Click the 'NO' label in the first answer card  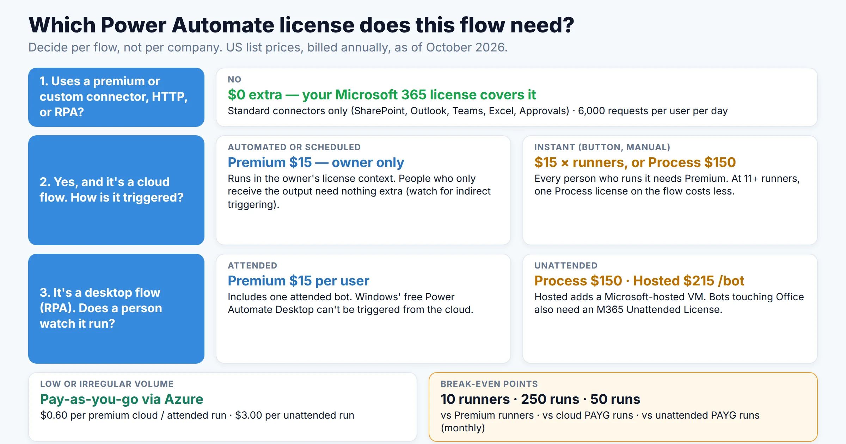tap(234, 80)
